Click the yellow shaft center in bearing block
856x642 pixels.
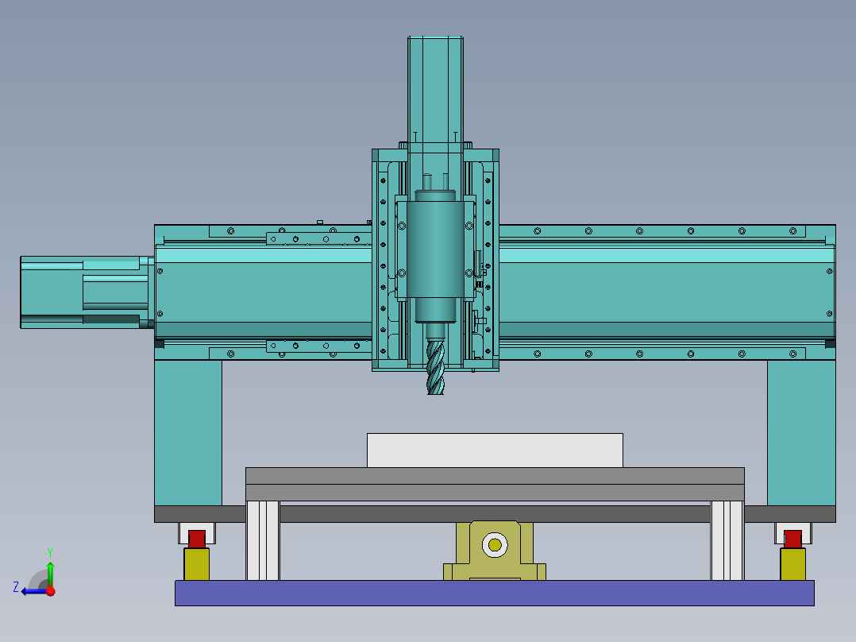click(495, 545)
